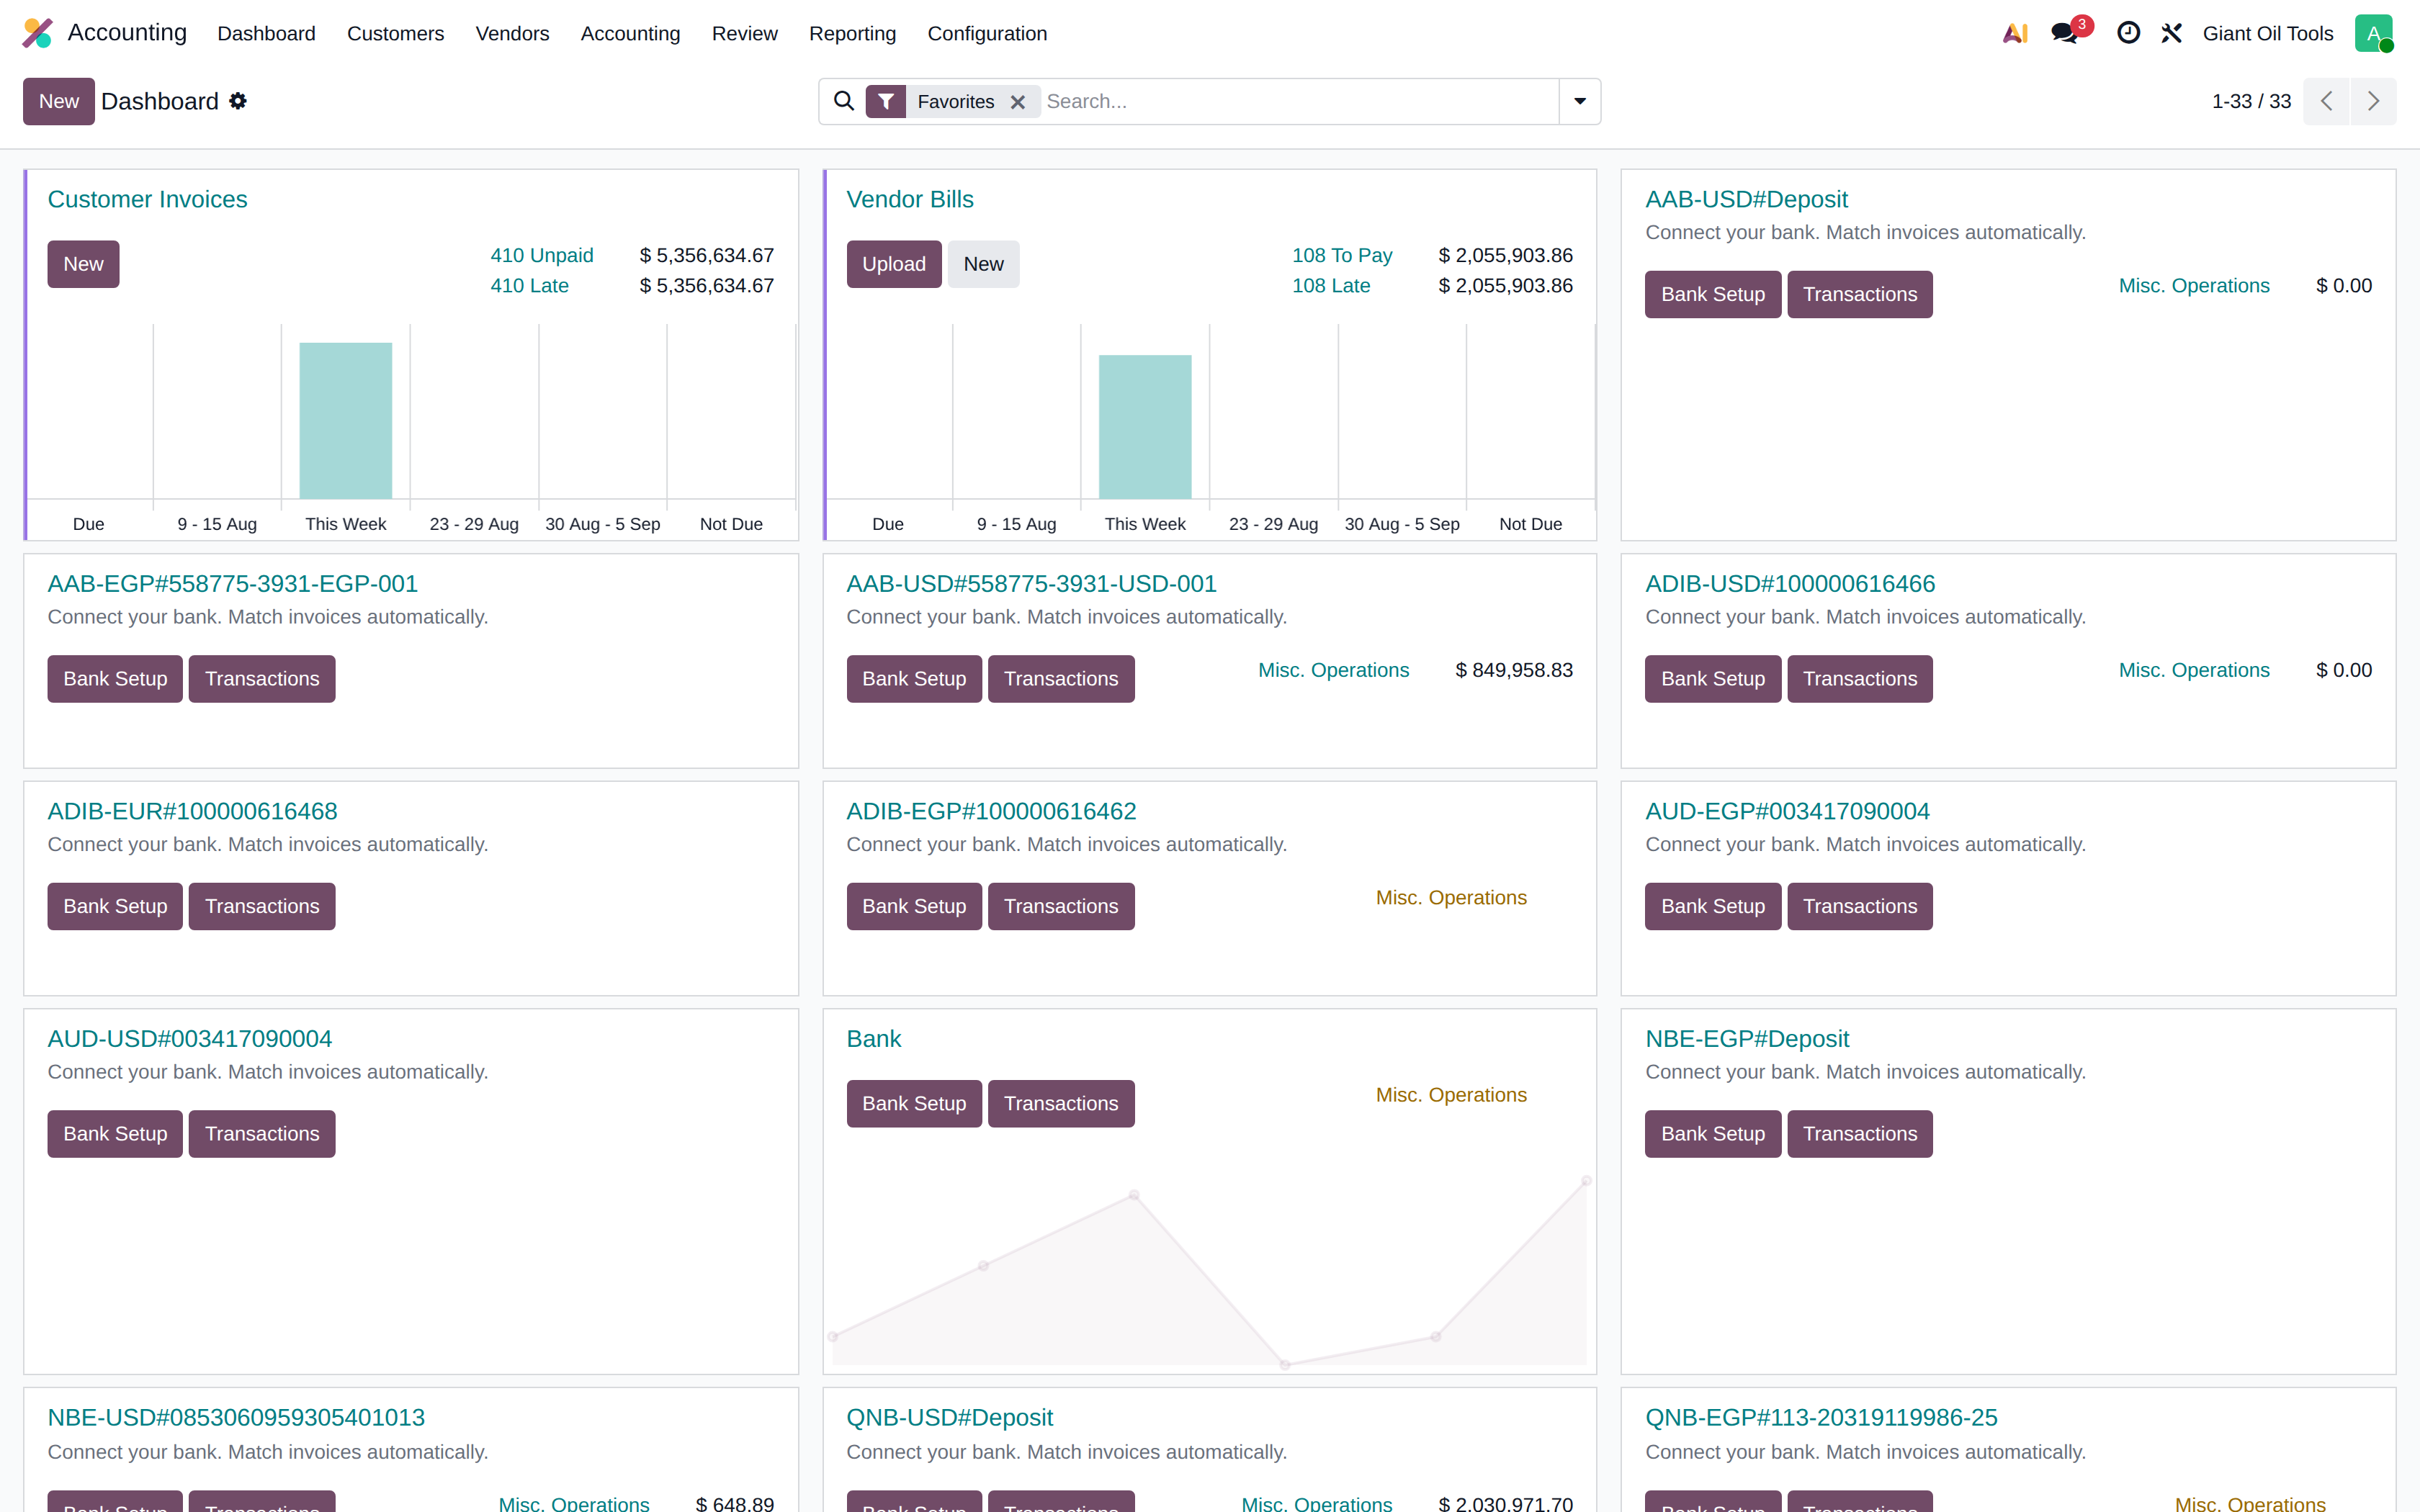Click This Week bar in Customer Invoices chart
2420x1512 pixels.
tap(346, 421)
